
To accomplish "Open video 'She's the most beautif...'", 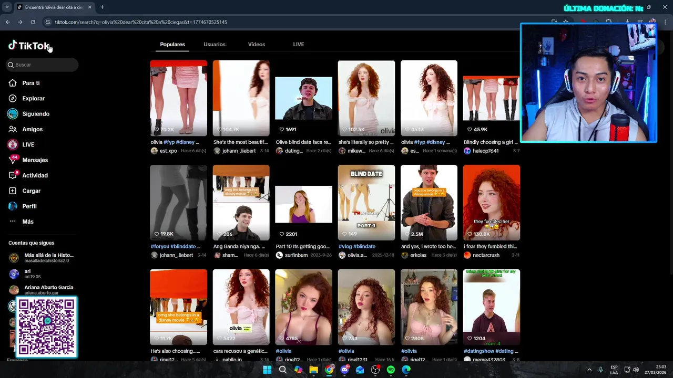I will click(241, 98).
